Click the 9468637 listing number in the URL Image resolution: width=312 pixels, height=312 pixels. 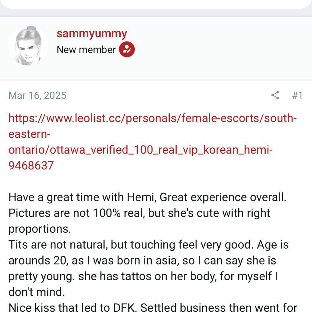(32, 165)
